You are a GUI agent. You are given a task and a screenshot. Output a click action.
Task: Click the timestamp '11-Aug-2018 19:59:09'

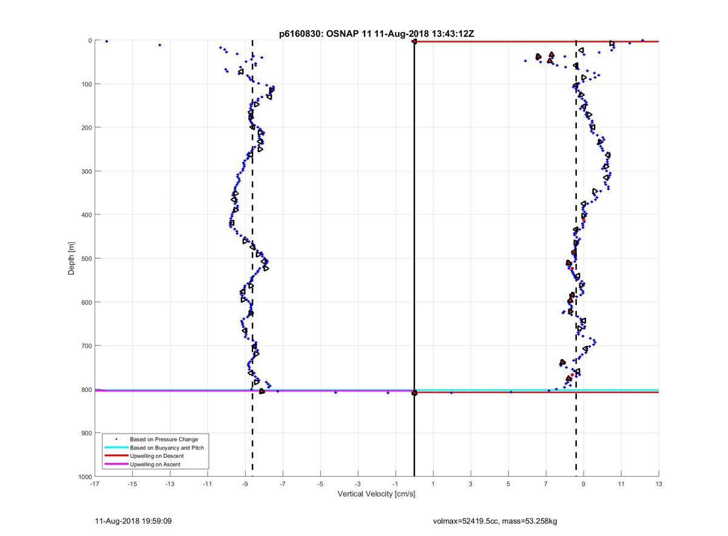point(132,521)
